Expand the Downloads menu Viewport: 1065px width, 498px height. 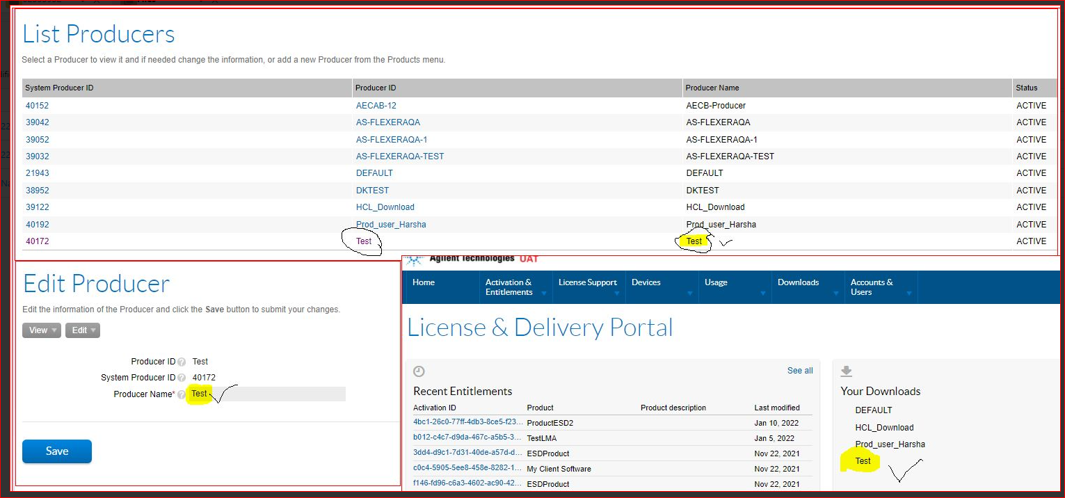pyautogui.click(x=808, y=287)
